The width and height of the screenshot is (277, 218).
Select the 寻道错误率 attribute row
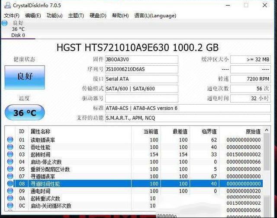(134, 176)
